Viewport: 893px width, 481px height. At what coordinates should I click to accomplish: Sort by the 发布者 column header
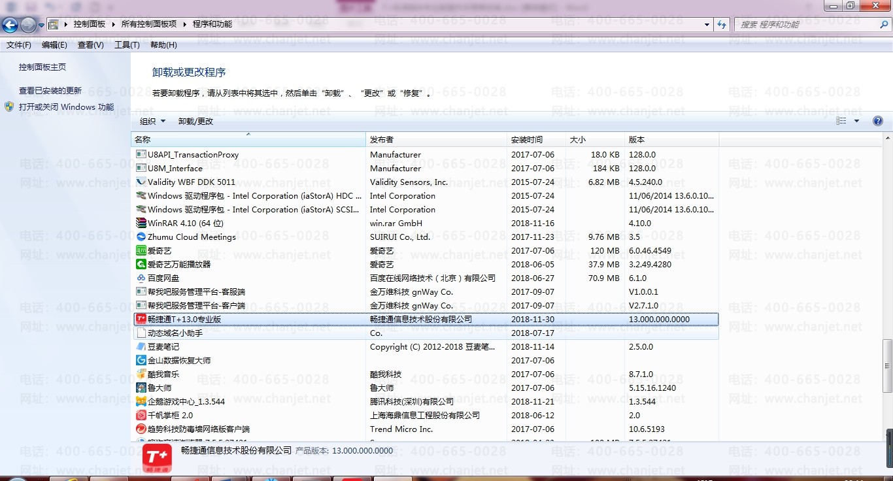click(x=436, y=140)
